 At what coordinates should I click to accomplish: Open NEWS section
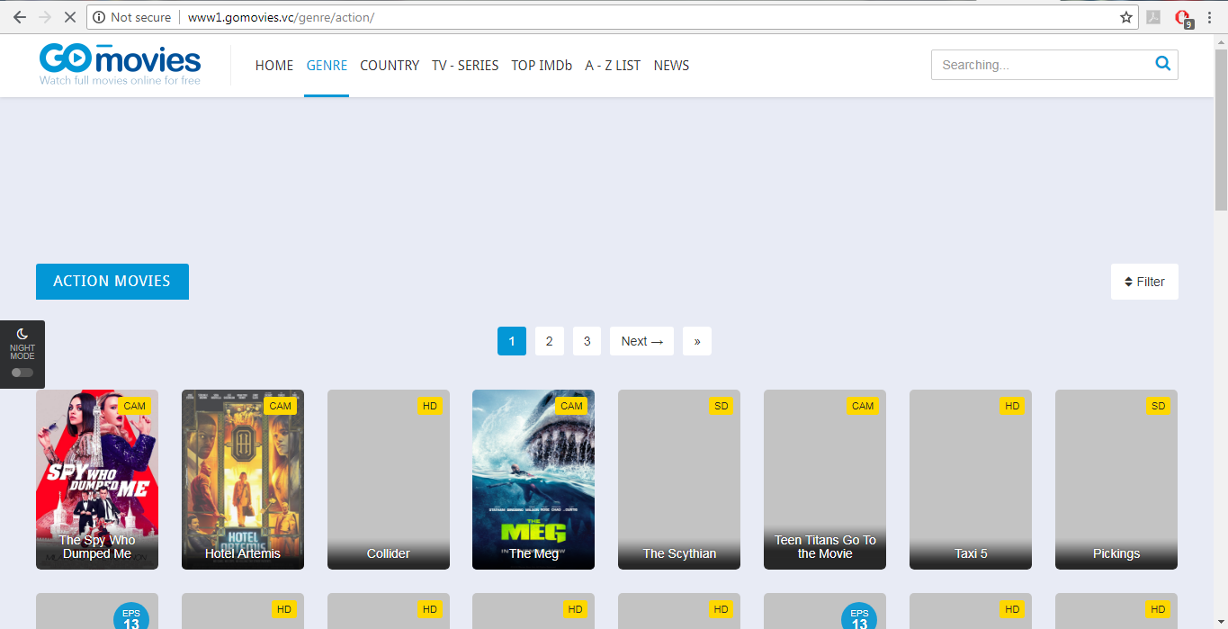click(671, 65)
